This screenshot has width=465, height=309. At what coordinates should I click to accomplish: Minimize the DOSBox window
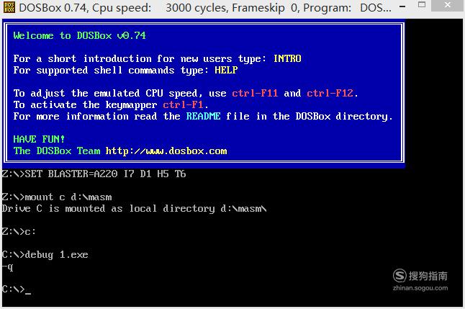(402, 6)
